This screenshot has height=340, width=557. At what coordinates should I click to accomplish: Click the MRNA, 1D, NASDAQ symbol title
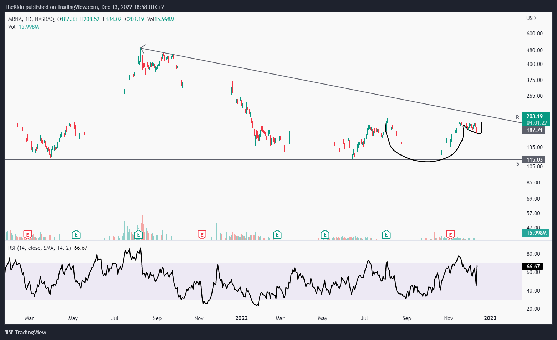31,19
